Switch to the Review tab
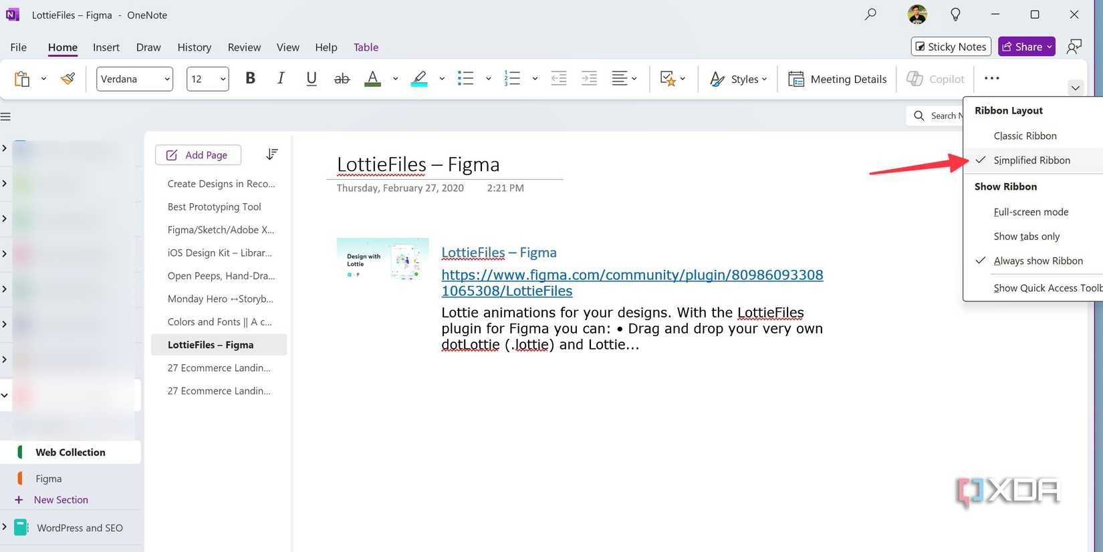This screenshot has width=1103, height=552. coord(244,47)
